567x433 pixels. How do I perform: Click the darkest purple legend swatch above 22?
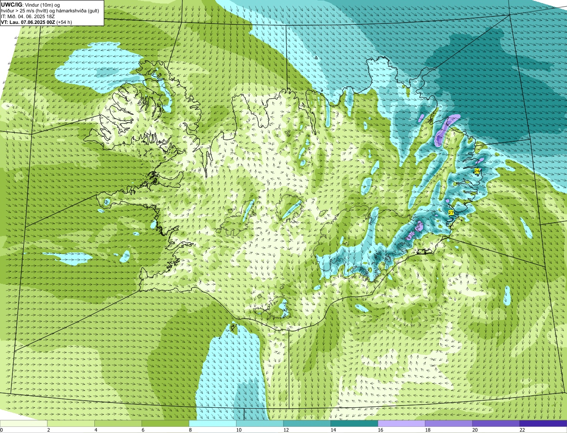coord(544,423)
